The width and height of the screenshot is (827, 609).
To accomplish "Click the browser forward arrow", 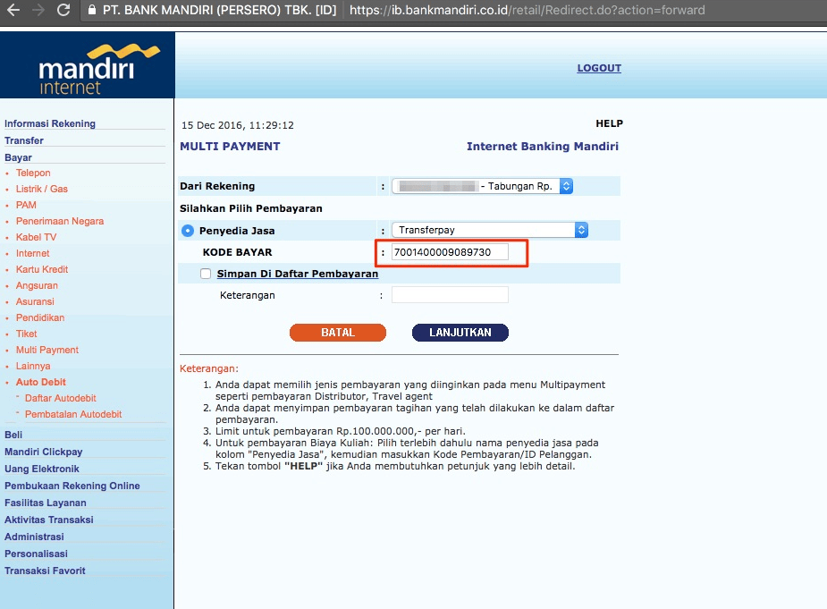I will point(38,10).
